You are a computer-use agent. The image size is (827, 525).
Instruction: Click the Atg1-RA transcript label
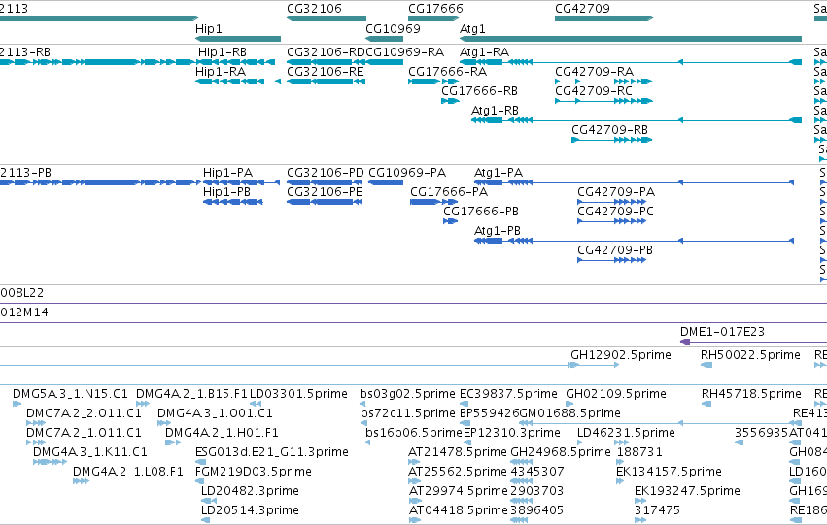(484, 52)
